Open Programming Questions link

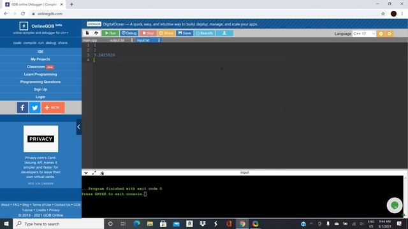(x=40, y=82)
